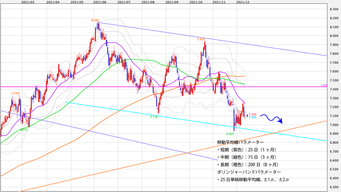Click the 6.800 price axis label

(x=334, y=143)
